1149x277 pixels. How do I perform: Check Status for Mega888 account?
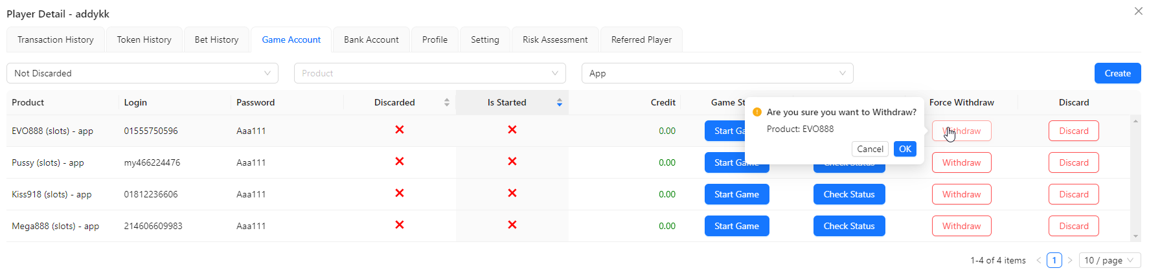tap(848, 226)
